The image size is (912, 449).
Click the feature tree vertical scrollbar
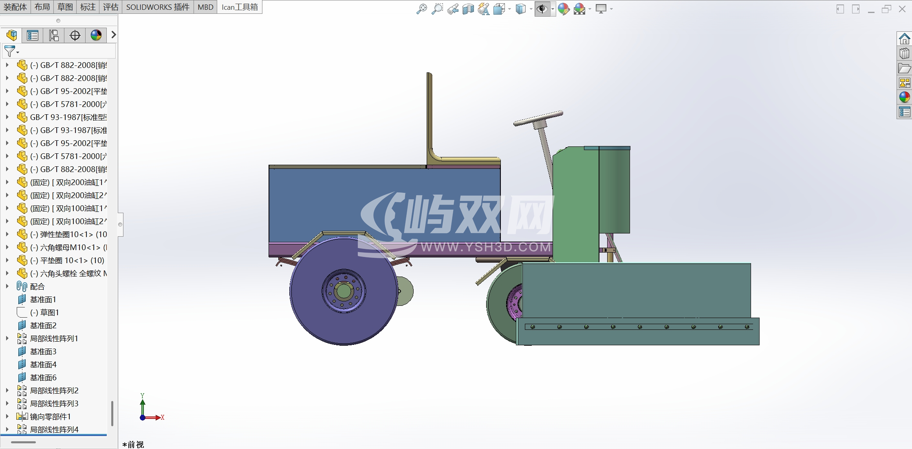pos(112,413)
